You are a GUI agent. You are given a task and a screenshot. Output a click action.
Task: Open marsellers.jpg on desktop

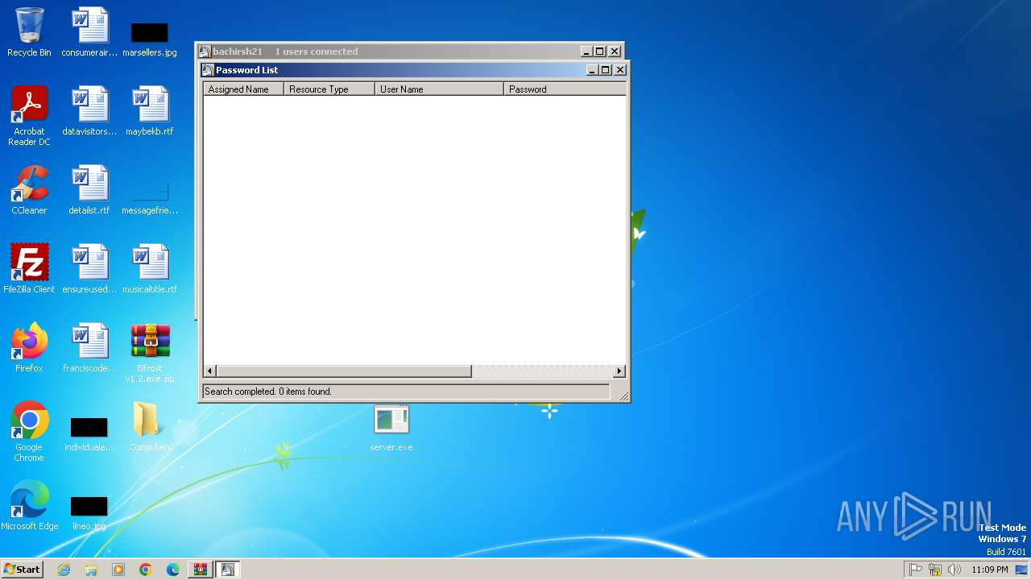tap(150, 39)
